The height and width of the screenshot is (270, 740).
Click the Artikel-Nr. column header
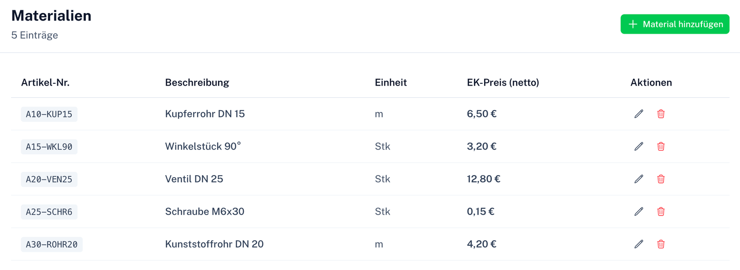[45, 82]
